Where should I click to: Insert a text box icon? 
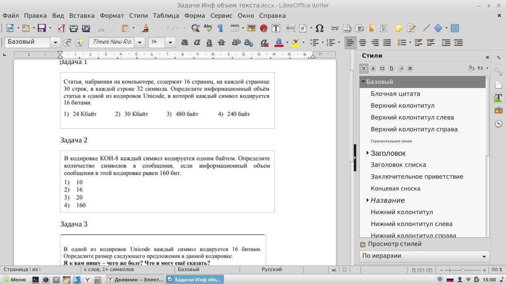pyautogui.click(x=276, y=28)
